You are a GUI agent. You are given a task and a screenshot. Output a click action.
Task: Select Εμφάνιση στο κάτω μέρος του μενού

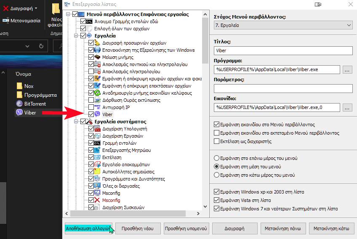click(216, 175)
